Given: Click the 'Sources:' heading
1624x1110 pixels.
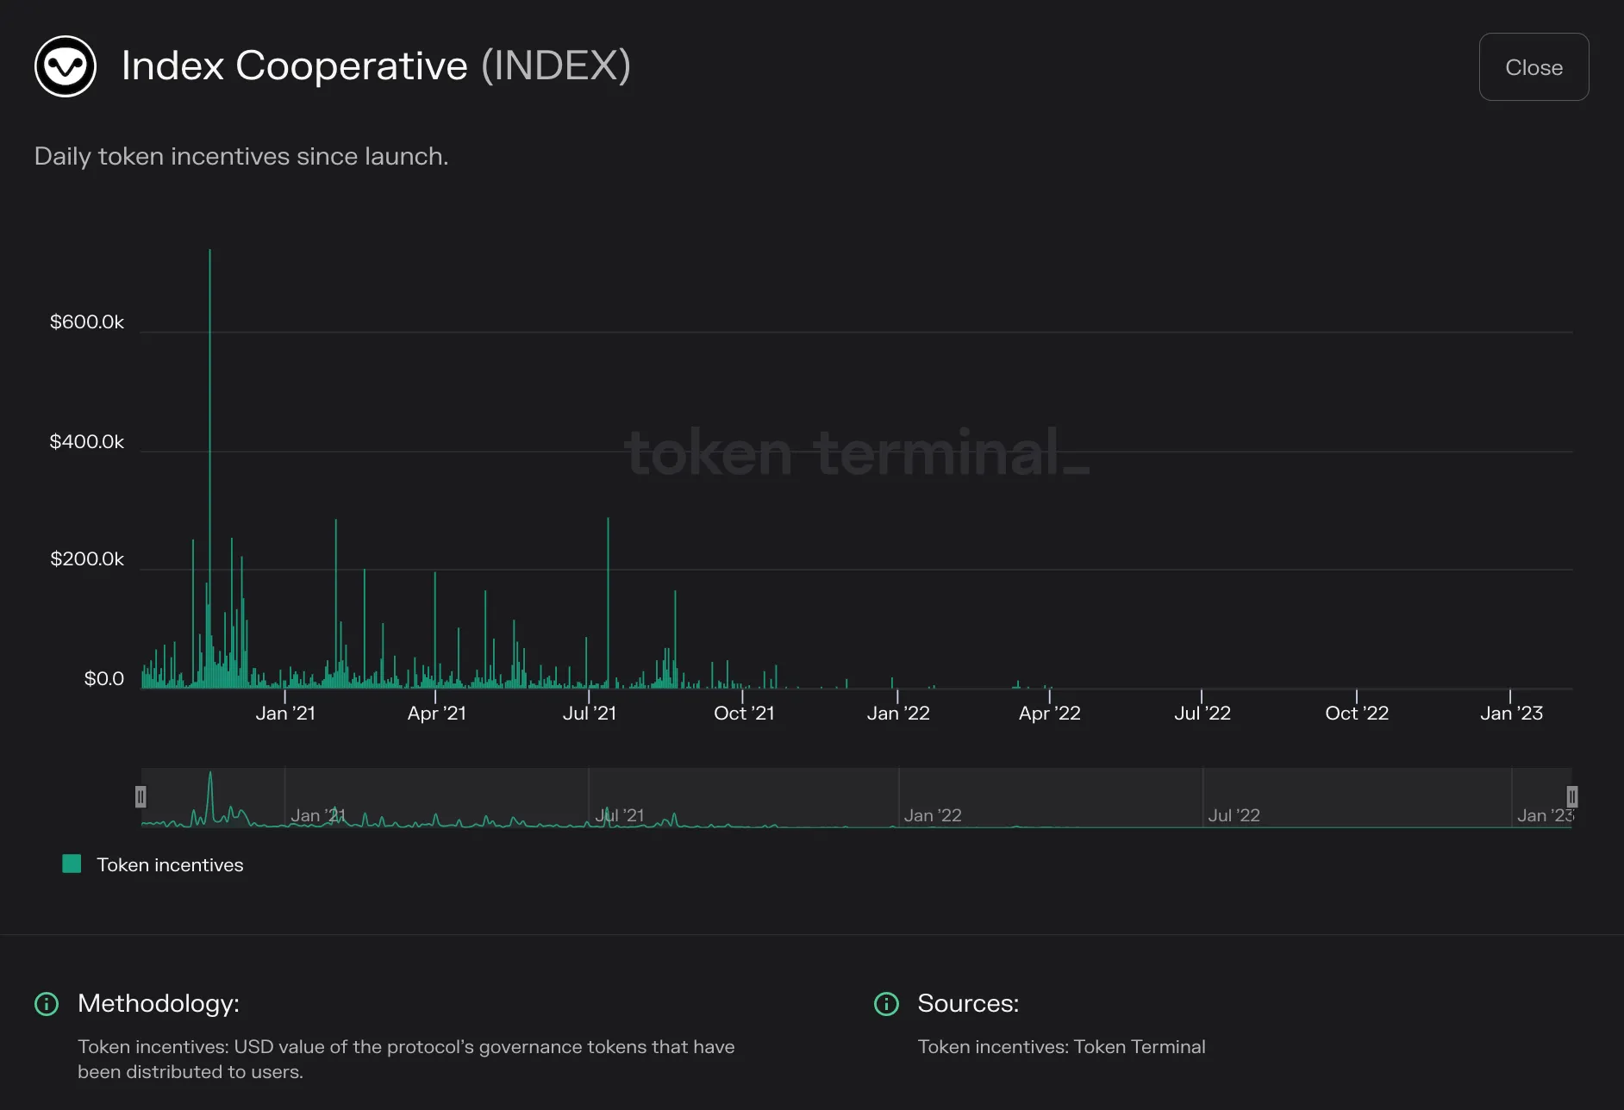Looking at the screenshot, I should click(x=968, y=1003).
